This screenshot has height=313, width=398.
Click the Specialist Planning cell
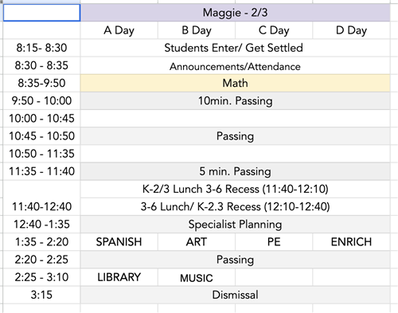pyautogui.click(x=235, y=225)
